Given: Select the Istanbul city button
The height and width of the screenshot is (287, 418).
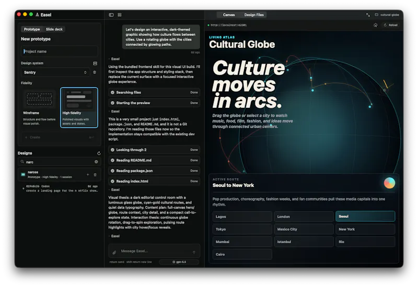Looking at the screenshot, I should click(x=304, y=242).
